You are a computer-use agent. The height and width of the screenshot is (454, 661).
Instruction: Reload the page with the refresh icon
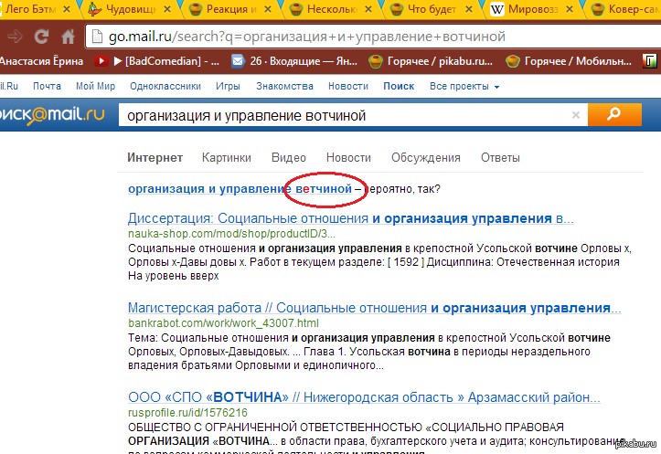click(x=41, y=37)
